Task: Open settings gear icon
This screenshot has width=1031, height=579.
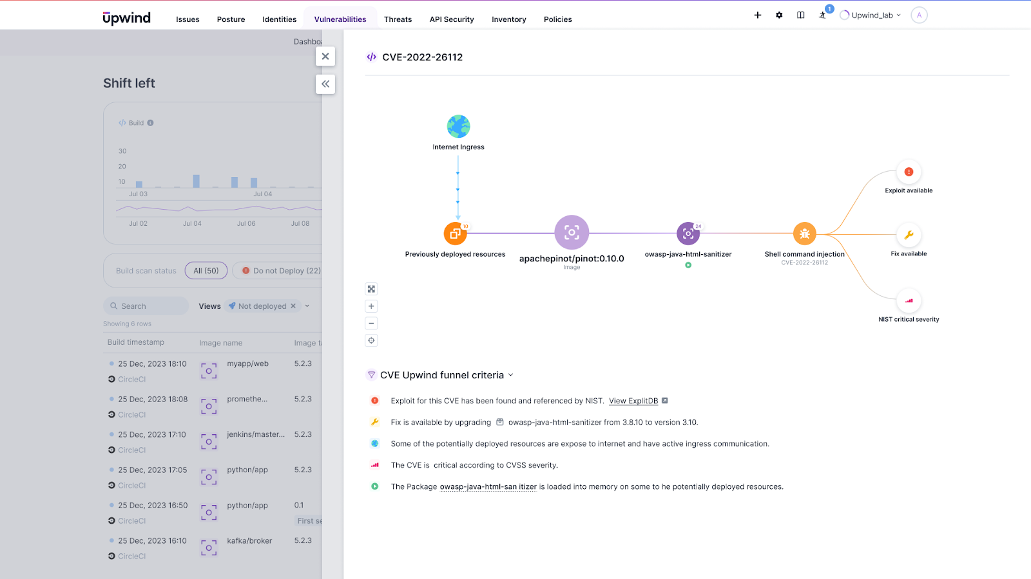Action: tap(779, 15)
